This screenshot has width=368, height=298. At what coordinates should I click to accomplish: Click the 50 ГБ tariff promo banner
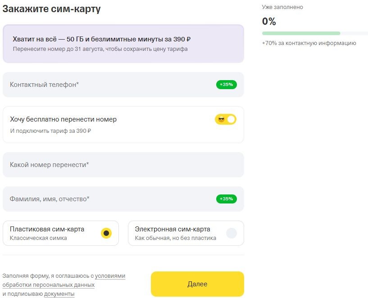(x=123, y=43)
